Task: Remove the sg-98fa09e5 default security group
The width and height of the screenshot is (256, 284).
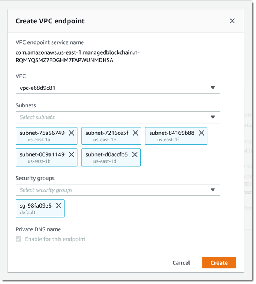Action: tap(59, 206)
